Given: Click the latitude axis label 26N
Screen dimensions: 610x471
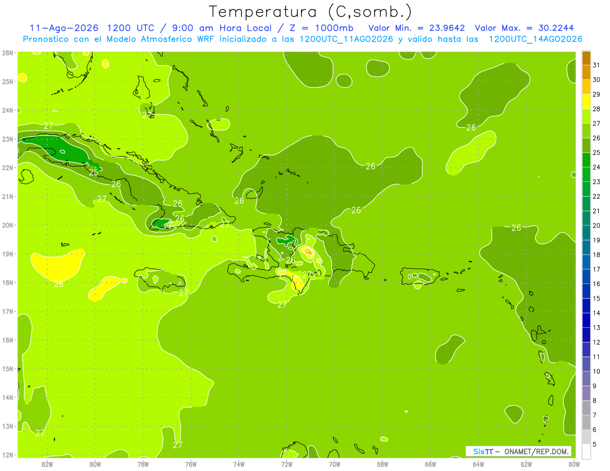Looking at the screenshot, I should pyautogui.click(x=8, y=53).
